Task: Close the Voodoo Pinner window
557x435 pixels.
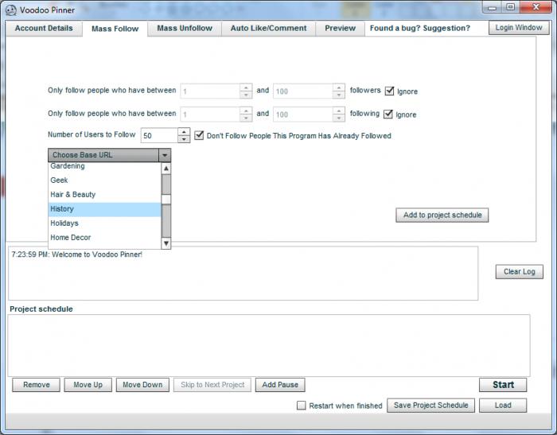Action: (536, 7)
